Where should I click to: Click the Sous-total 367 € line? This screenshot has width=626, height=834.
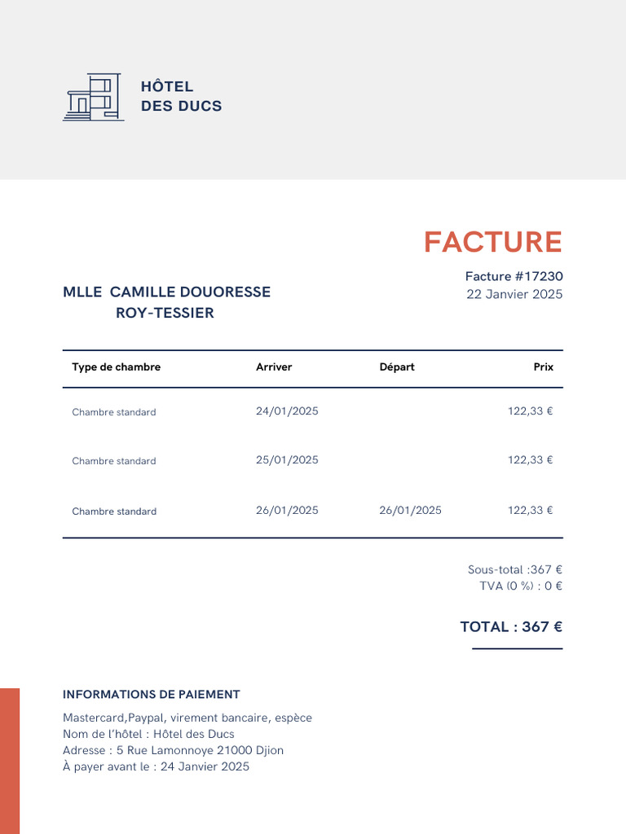point(515,569)
